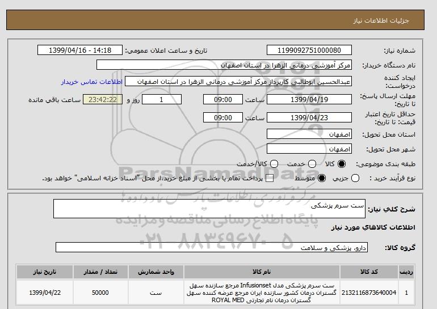437x309 pixels.
Task: Toggle the اسناد خزانه اسلامی payment checkbox
Action: [x=270, y=179]
